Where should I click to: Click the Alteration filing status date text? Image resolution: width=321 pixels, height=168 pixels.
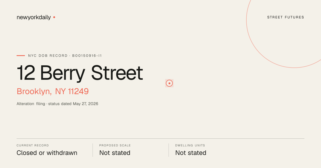click(x=57, y=104)
